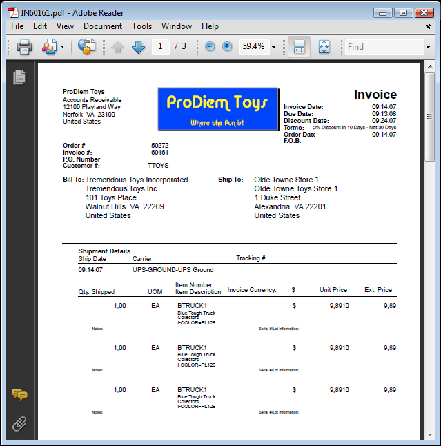
Task: Go to previous page up arrow
Action: coord(117,47)
